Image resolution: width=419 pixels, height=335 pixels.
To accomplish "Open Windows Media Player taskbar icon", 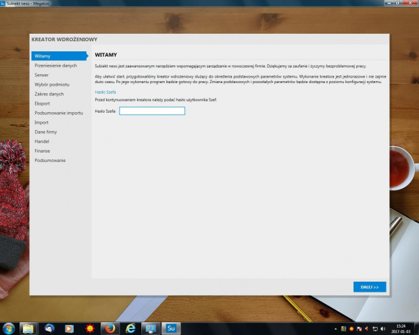I will tap(69, 328).
